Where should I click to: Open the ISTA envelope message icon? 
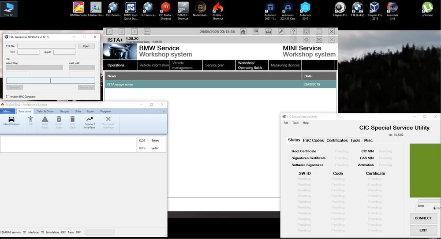pyautogui.click(x=319, y=40)
